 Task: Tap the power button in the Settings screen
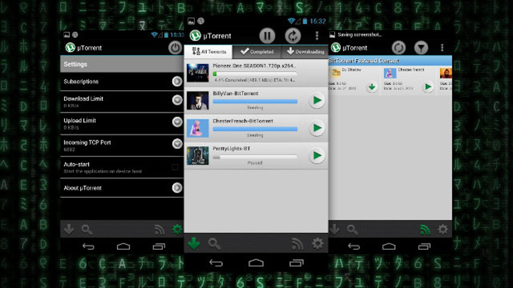tap(175, 48)
